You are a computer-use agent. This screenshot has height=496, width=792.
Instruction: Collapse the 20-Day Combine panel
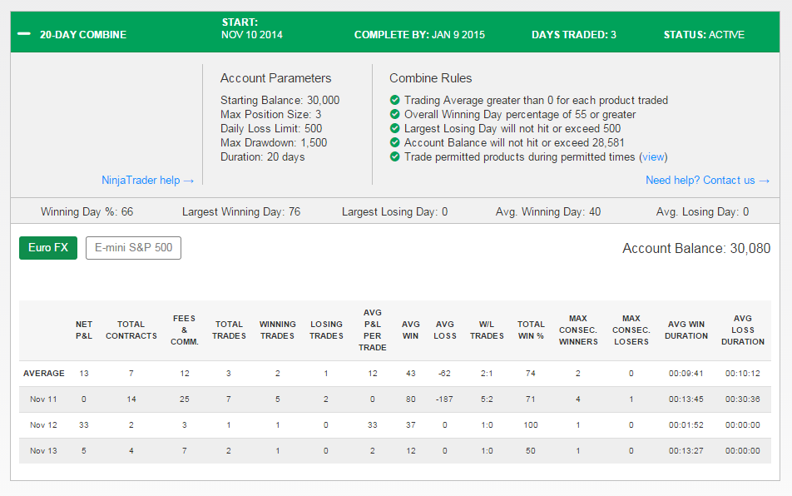click(24, 34)
